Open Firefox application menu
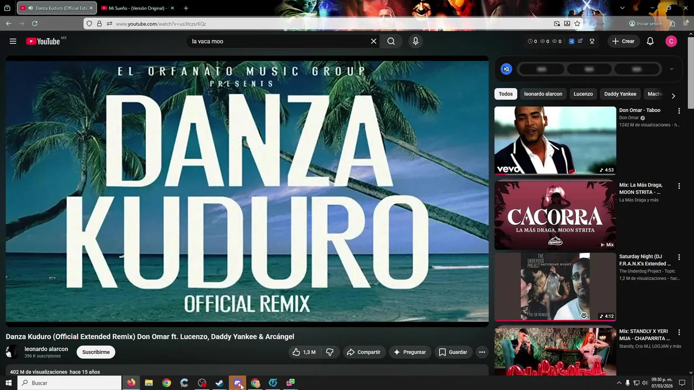The width and height of the screenshot is (694, 390). pyautogui.click(x=685, y=24)
